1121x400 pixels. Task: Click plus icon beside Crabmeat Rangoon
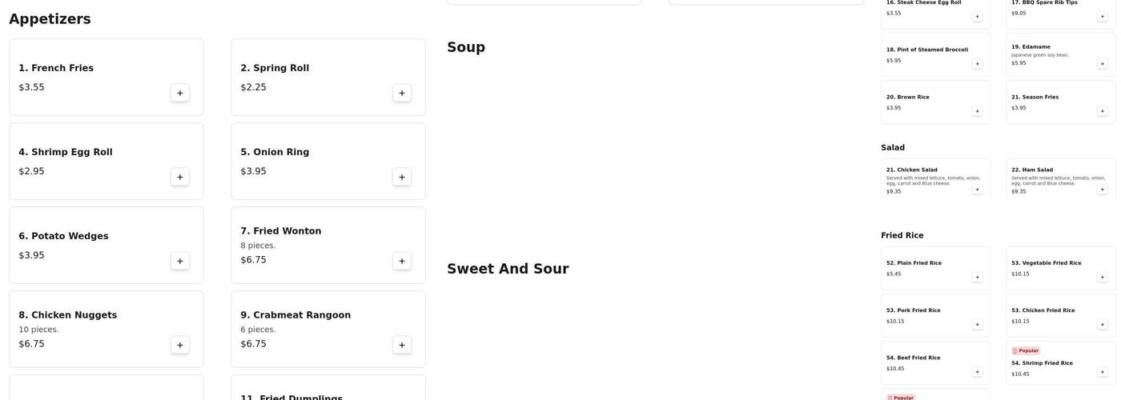click(x=402, y=345)
